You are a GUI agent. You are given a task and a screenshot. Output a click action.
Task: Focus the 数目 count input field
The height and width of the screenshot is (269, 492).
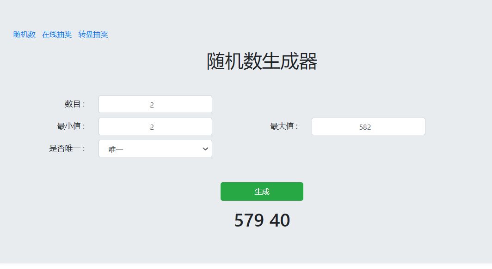[x=155, y=104]
